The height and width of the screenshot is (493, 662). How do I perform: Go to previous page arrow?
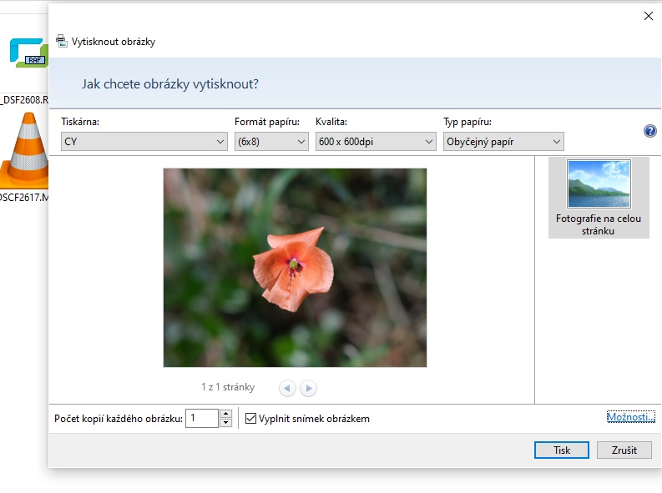(x=287, y=388)
